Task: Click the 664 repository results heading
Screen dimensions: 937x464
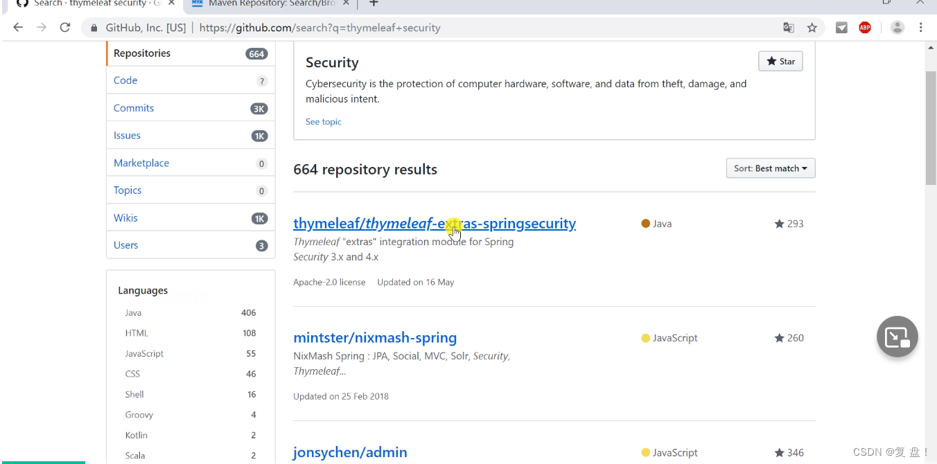Action: pos(365,170)
